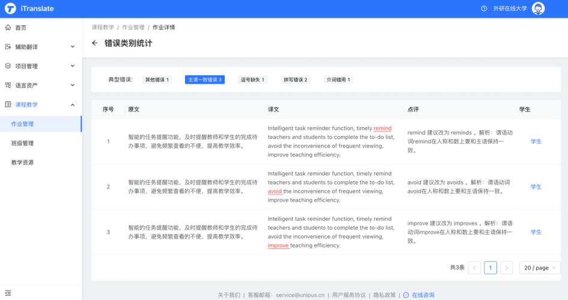Click the 点评 column header
The width and height of the screenshot is (568, 300).
413,109
